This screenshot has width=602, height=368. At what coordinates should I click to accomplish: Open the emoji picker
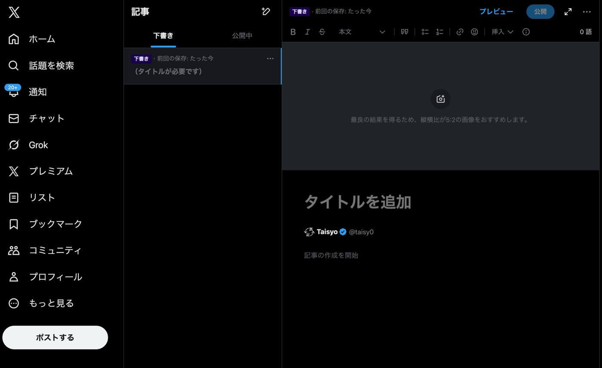pos(474,31)
